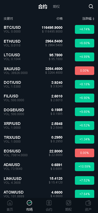
Task: Open the 期权 bottom navigation icon
Action: coord(69,203)
